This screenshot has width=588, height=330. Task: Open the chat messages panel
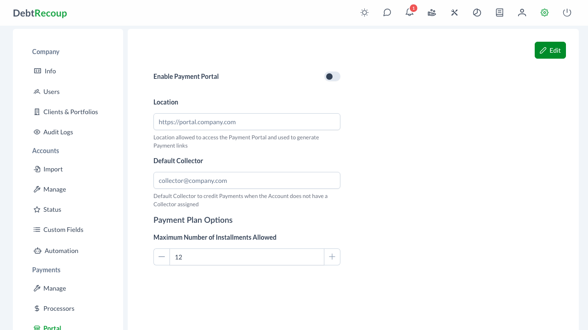point(387,12)
